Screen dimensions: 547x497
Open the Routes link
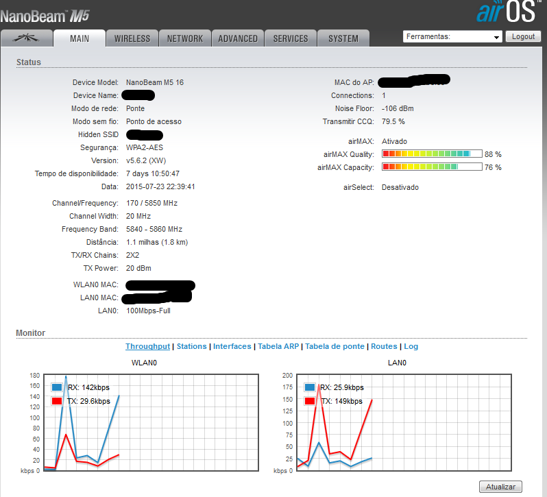(x=384, y=346)
